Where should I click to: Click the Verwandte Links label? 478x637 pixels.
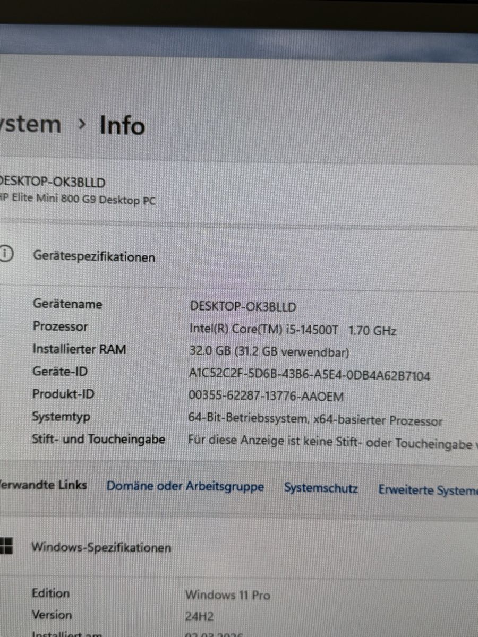click(44, 484)
